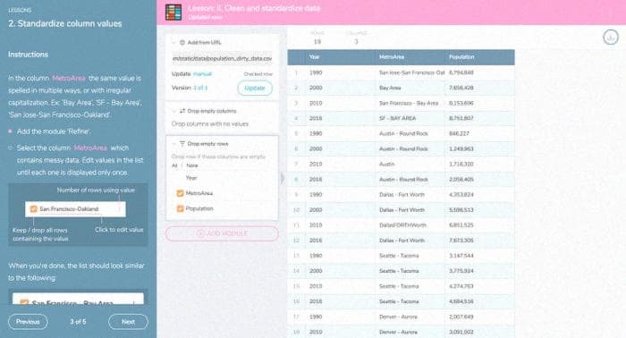Collapse the Drop empty rows module
Screen dimensions: 626x338
click(x=173, y=144)
